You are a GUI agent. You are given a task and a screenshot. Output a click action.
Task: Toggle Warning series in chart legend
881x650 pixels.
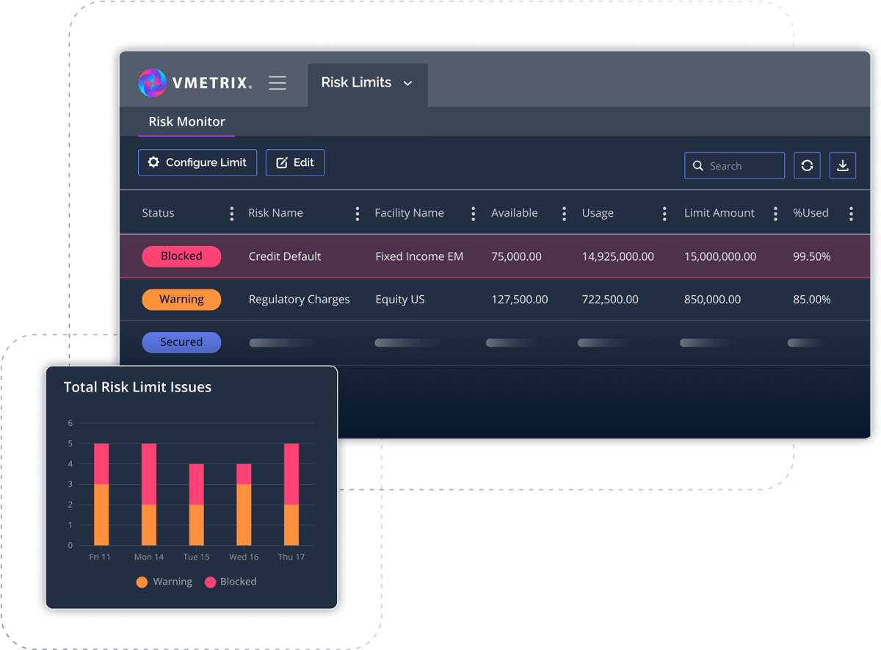164,582
